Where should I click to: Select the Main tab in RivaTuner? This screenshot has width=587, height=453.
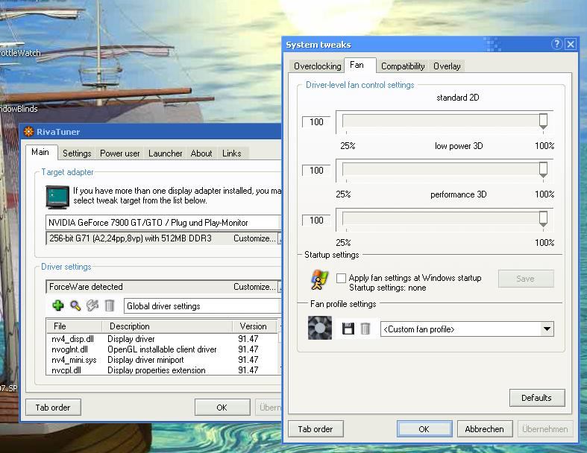(x=40, y=152)
